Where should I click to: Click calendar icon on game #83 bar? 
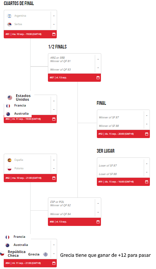54,119
